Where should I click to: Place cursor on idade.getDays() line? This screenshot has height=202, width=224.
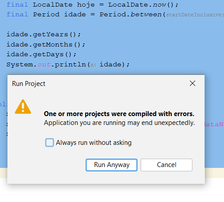pyautogui.click(x=41, y=54)
